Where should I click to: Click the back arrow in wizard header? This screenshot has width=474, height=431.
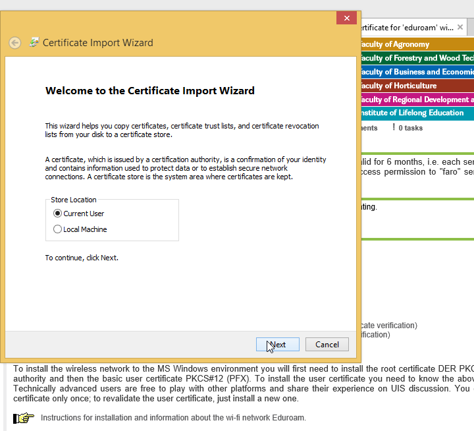click(x=14, y=43)
